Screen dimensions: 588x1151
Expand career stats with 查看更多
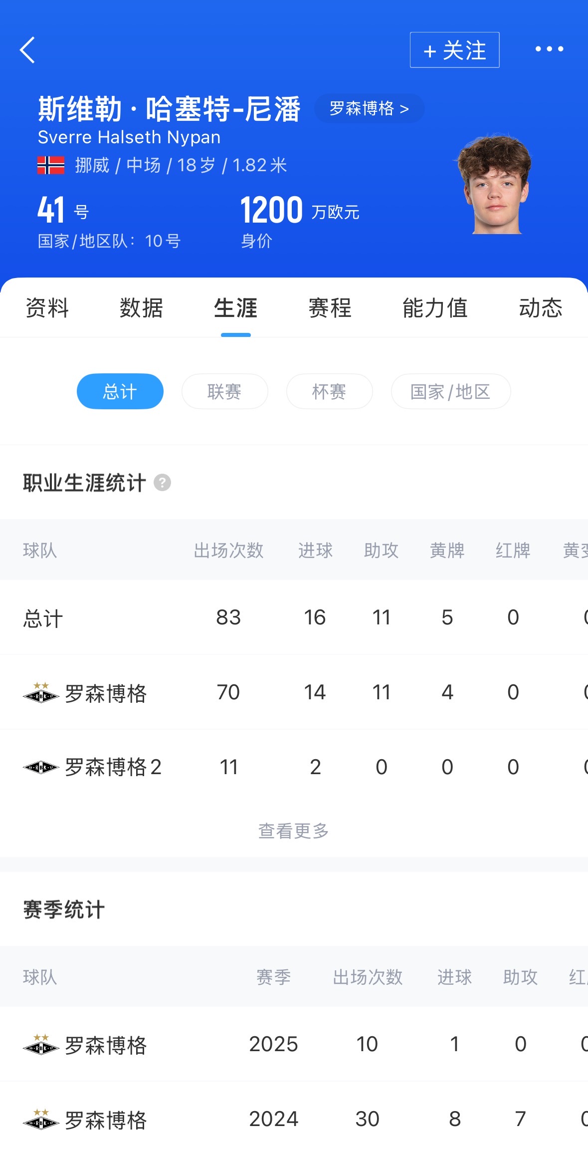click(293, 831)
